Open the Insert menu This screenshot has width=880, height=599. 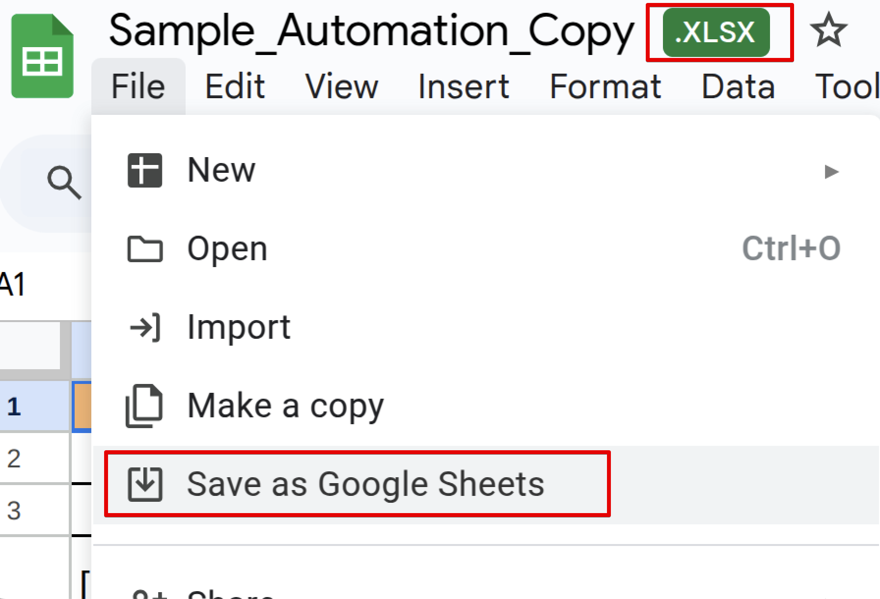[x=464, y=86]
